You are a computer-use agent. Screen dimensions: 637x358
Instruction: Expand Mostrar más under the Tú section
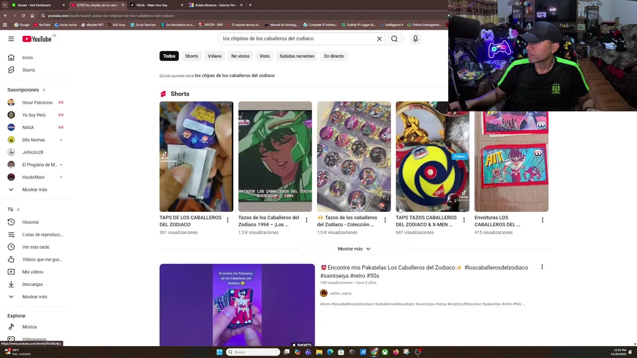point(35,297)
